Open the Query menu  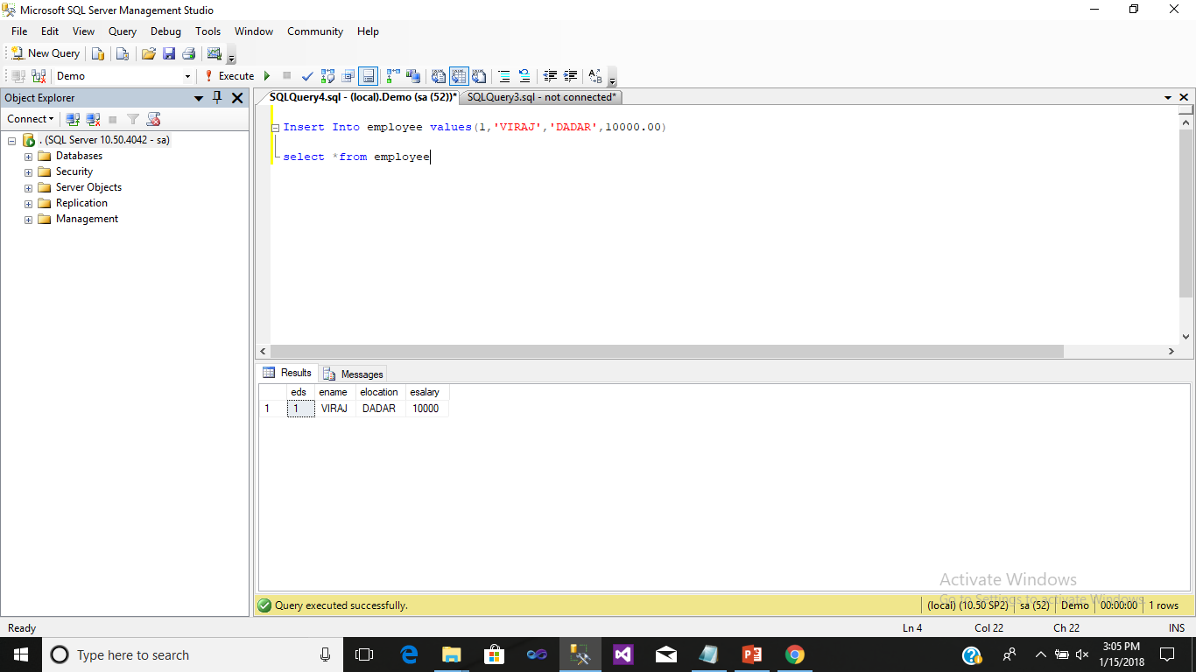click(122, 31)
